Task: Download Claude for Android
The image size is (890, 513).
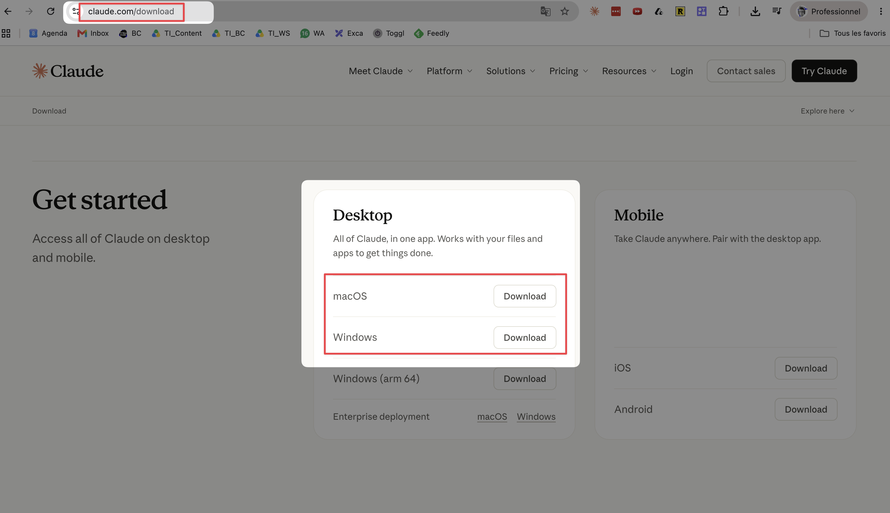Action: click(x=806, y=409)
